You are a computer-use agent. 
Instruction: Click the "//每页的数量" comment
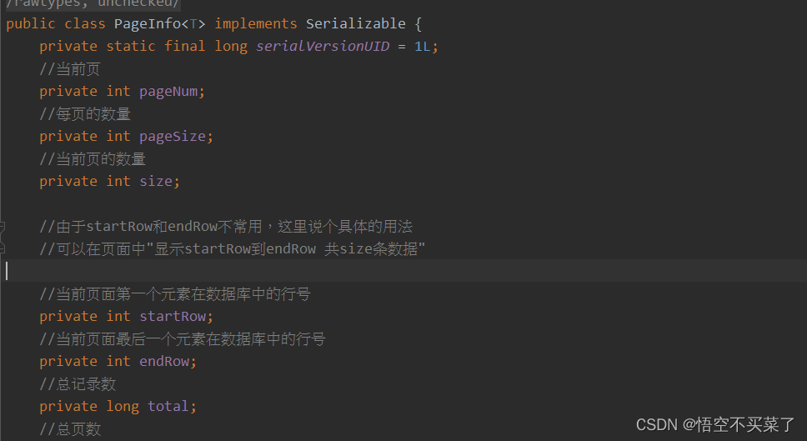point(85,113)
